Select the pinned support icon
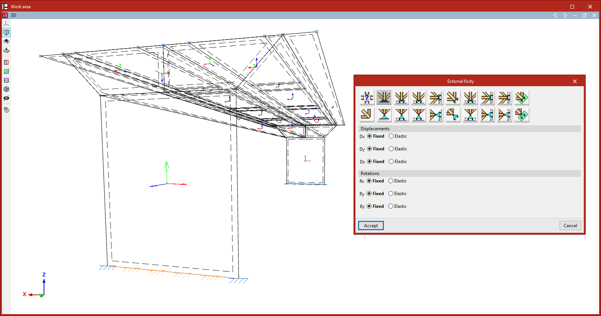 [x=384, y=115]
